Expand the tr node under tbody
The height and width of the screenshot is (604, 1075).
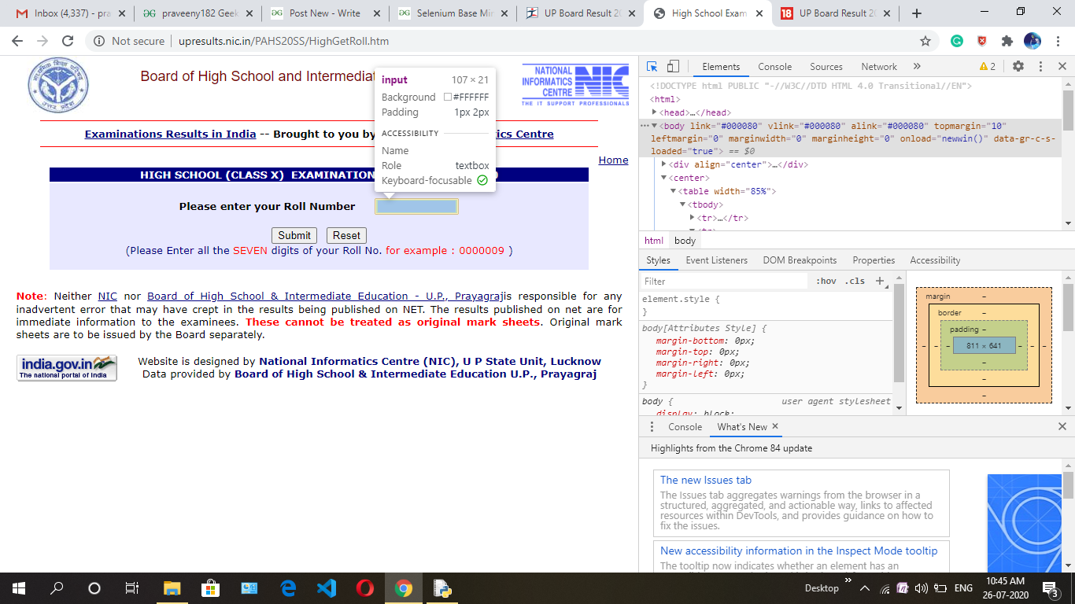[x=693, y=218]
